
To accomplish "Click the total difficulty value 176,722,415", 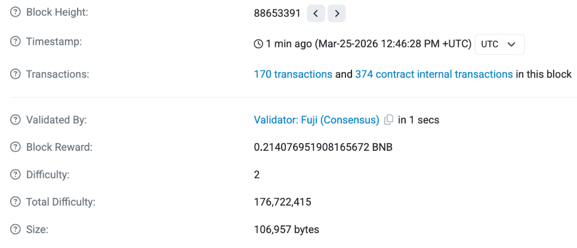I will [x=282, y=202].
